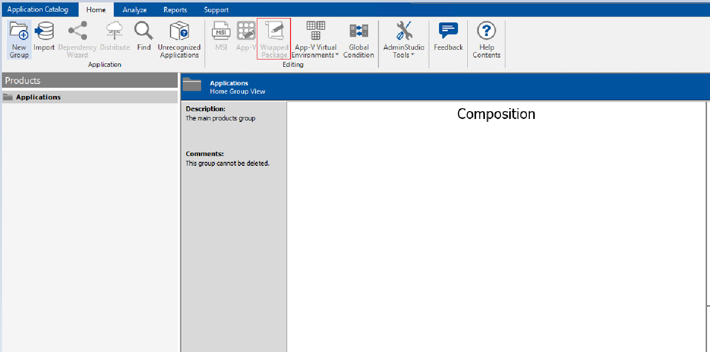This screenshot has width=710, height=352.
Task: Expand AdminStudio Tools dropdown
Action: pos(403,51)
